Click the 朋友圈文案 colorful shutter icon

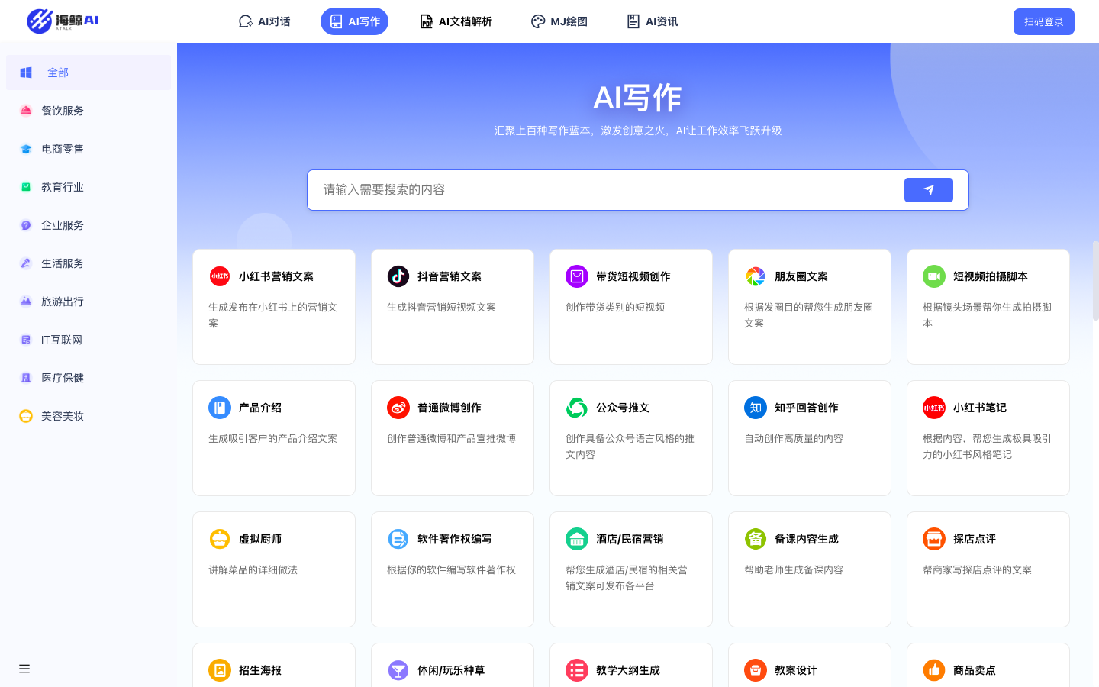(756, 276)
